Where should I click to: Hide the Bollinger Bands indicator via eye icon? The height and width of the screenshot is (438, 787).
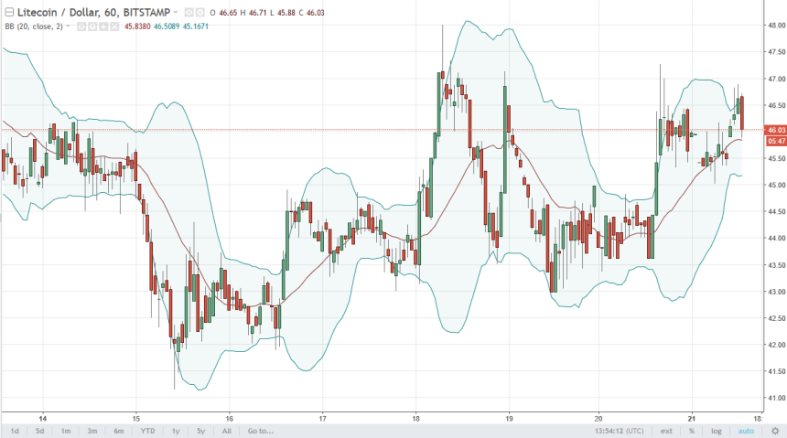tap(80, 27)
